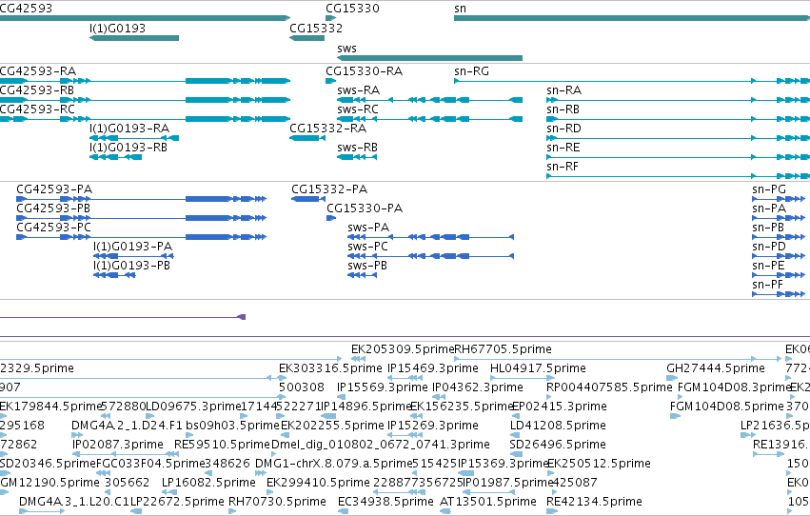This screenshot has height=516, width=810.
Task: Click the l(1)G0193 gene bar
Action: pos(134,38)
